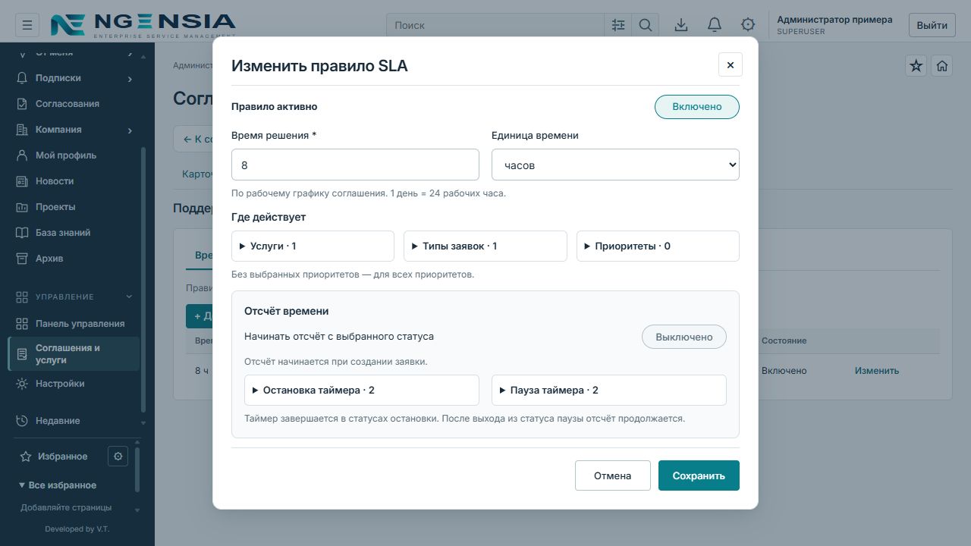
Task: Click the NGENSIA logo
Action: pyautogui.click(x=143, y=25)
